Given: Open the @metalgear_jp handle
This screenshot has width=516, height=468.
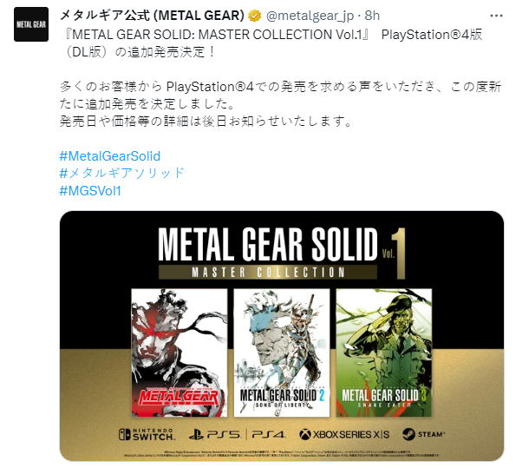Looking at the screenshot, I should point(310,16).
